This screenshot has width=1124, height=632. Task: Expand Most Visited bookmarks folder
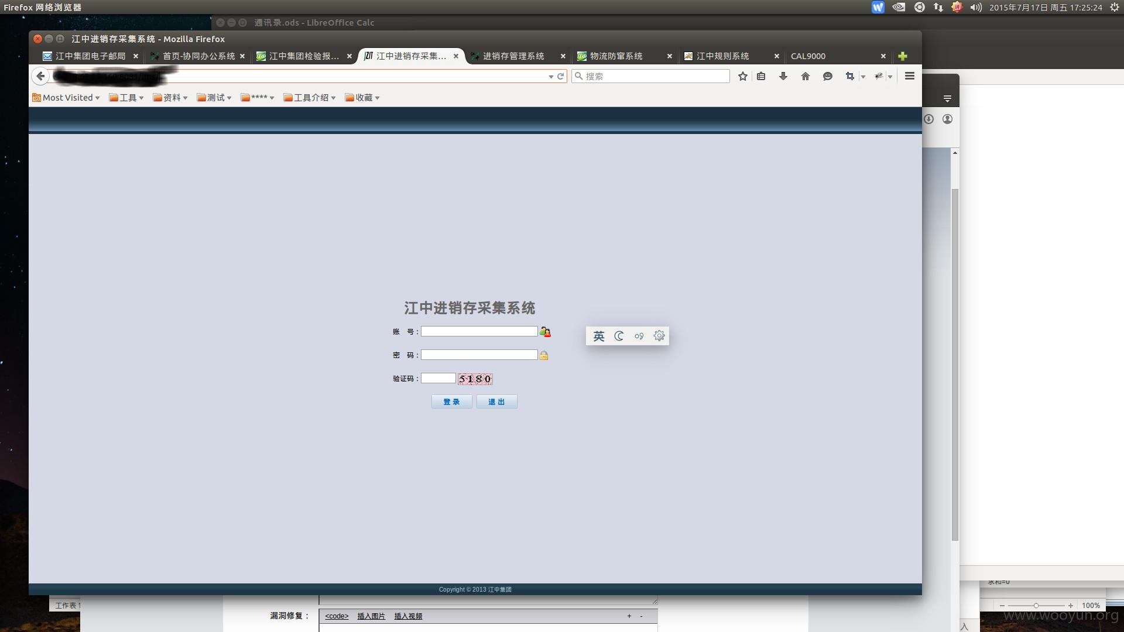click(x=66, y=98)
